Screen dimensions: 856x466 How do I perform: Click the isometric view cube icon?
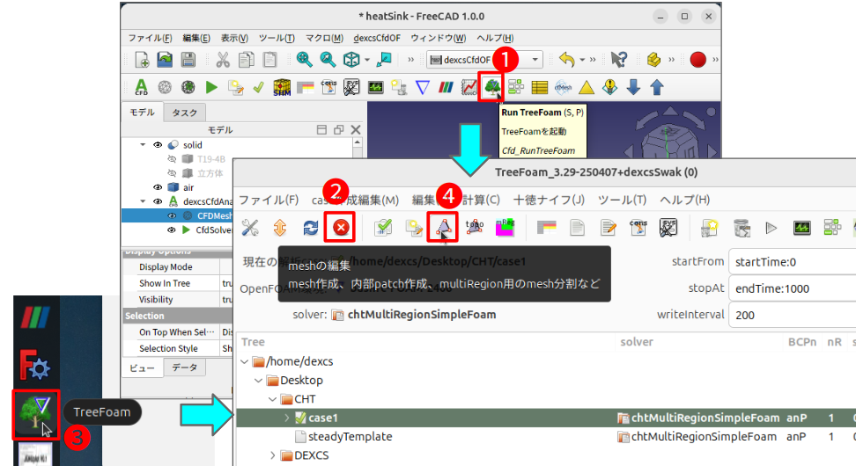pos(351,60)
